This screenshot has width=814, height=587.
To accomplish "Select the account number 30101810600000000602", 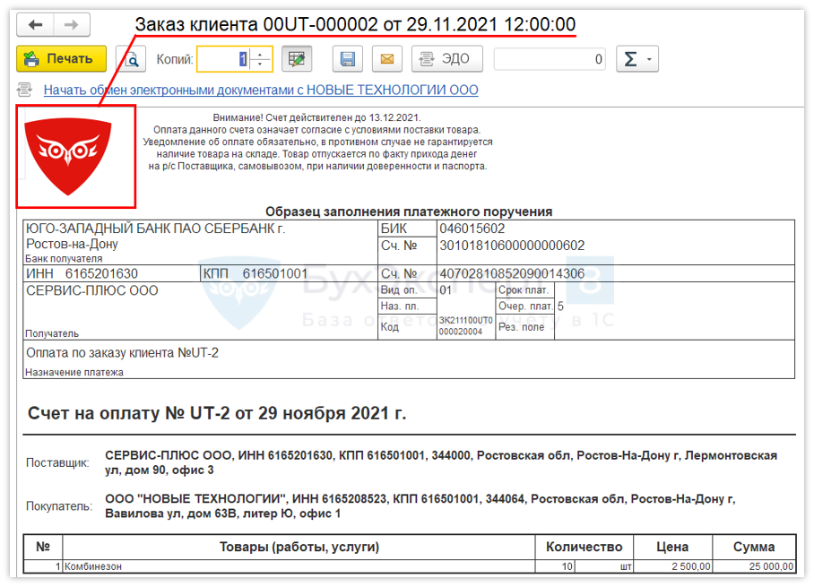I will [x=512, y=246].
